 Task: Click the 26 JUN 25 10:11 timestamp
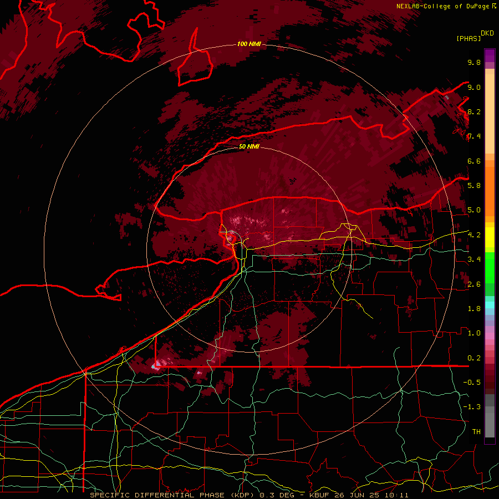click(x=371, y=495)
